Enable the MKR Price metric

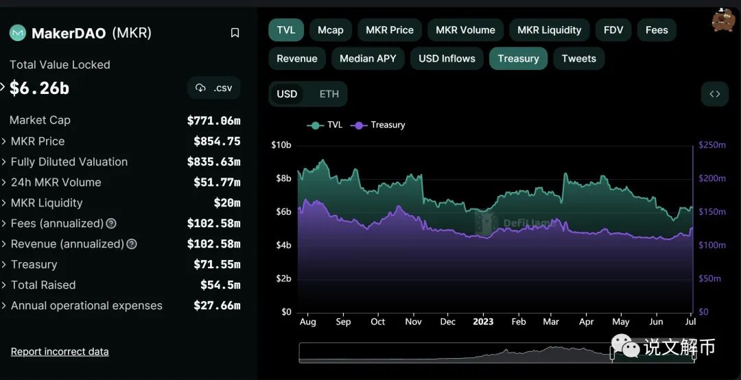pos(389,30)
